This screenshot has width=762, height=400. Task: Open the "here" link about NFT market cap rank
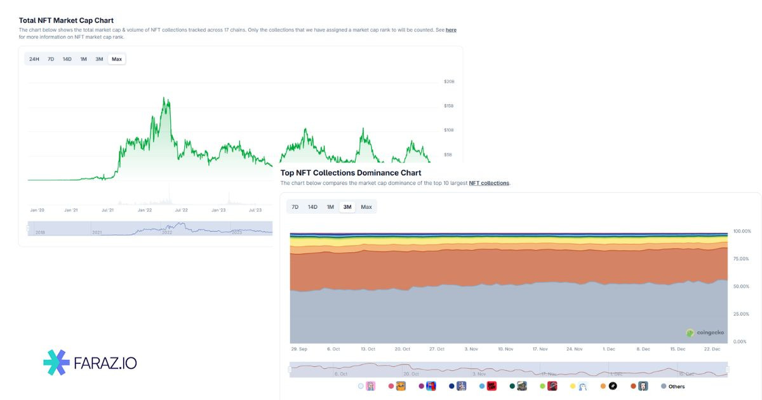pos(450,29)
